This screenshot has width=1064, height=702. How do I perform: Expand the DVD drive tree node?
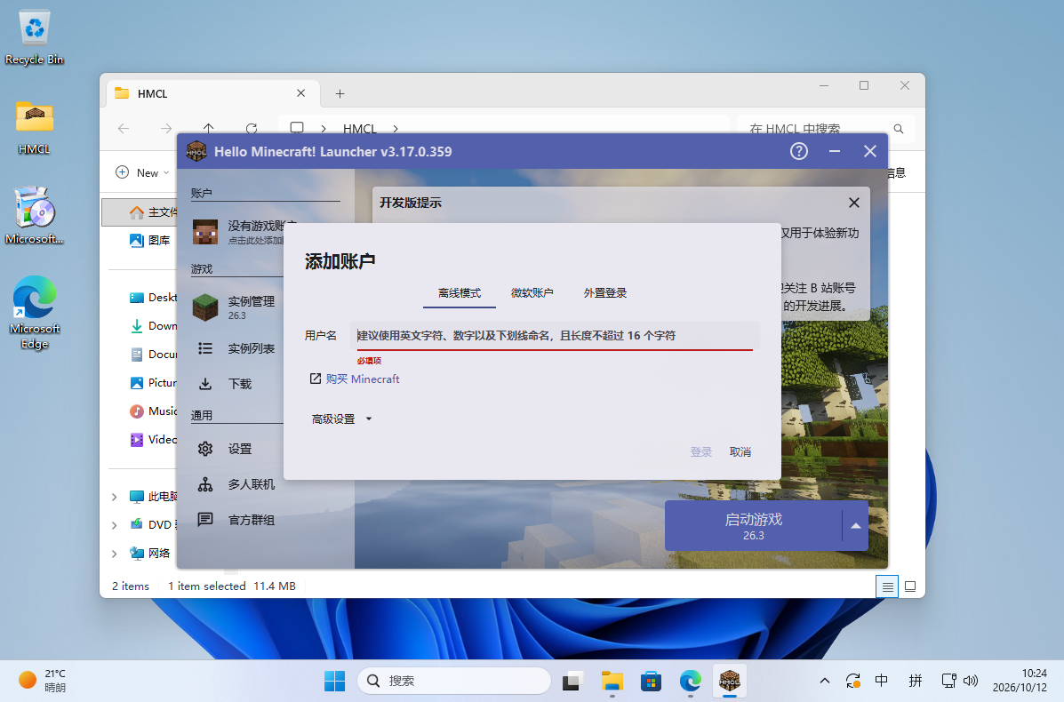coord(114,525)
